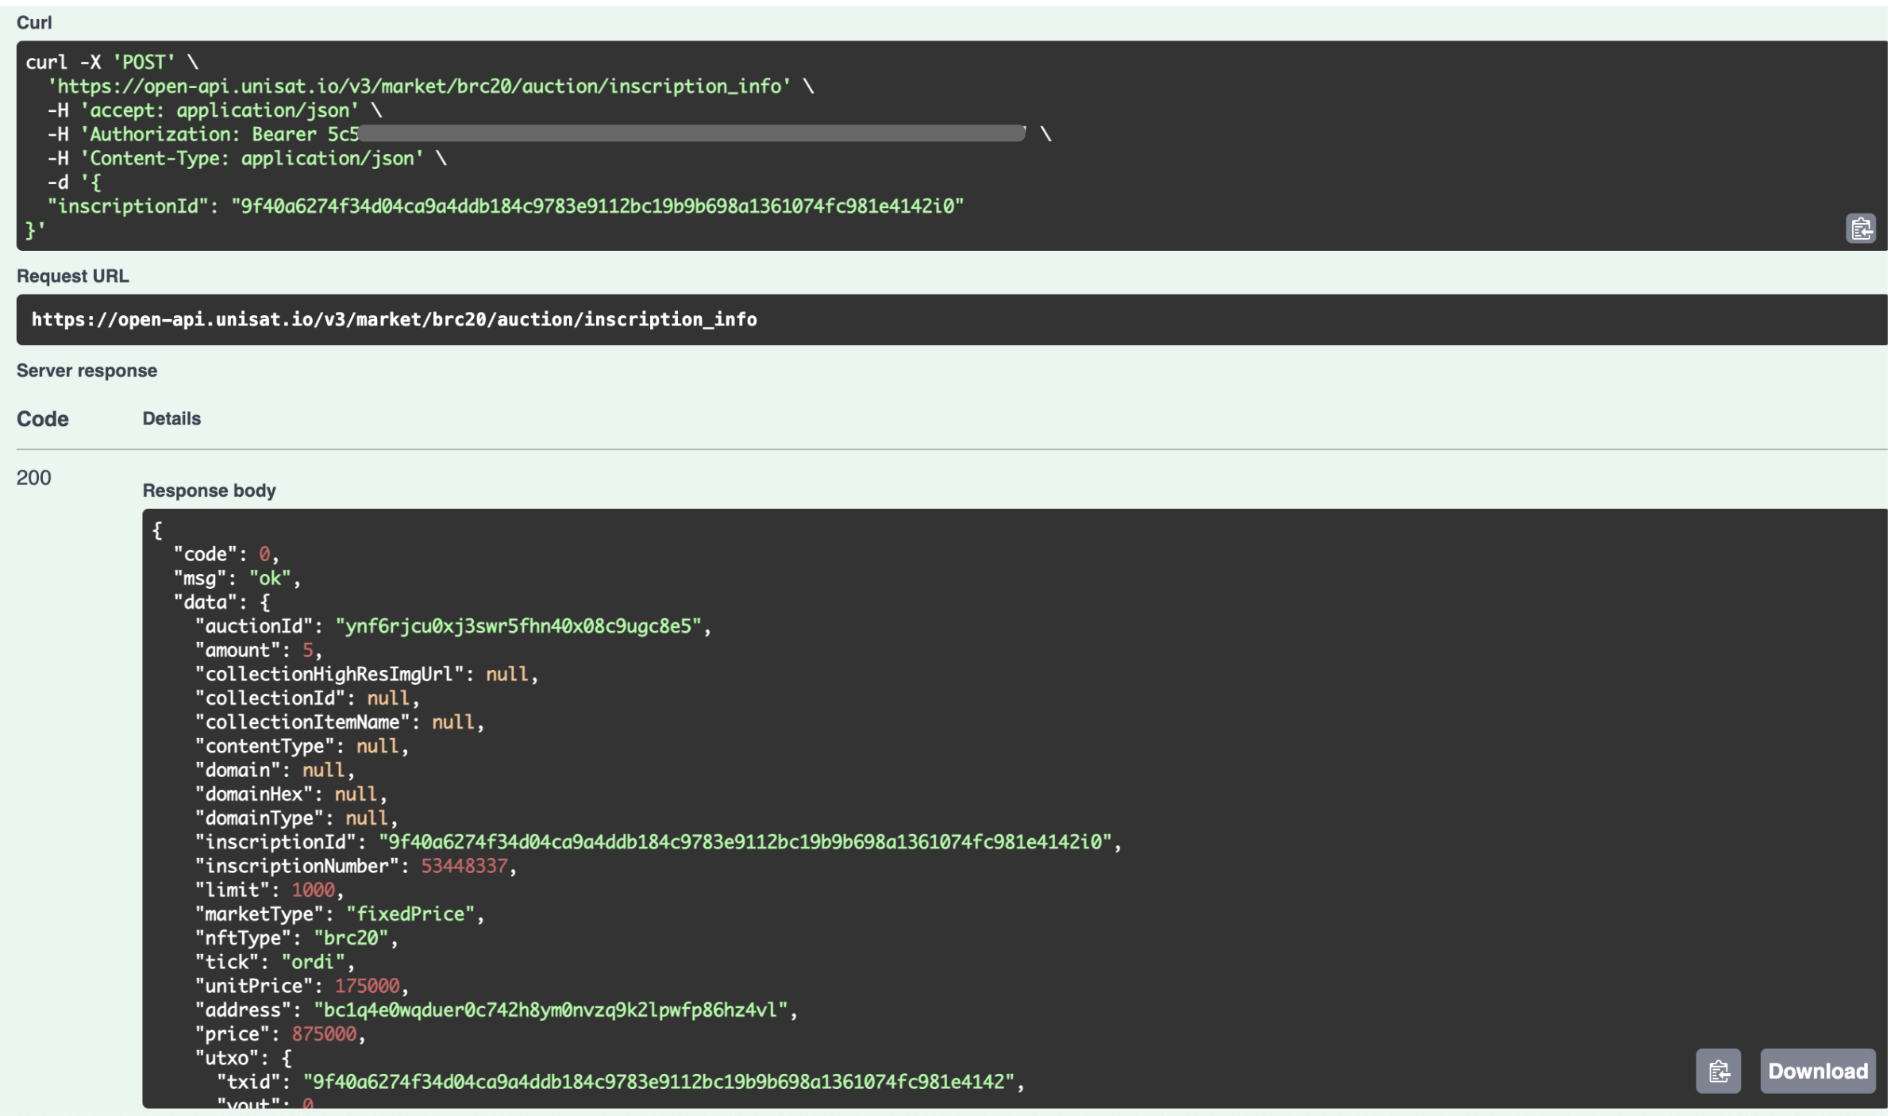
Task: Click the address value starting bc1q4e0
Action: point(550,1010)
